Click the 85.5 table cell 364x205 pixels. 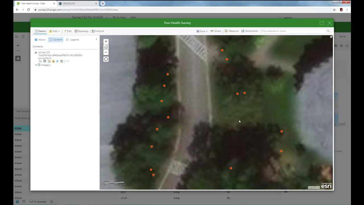click(123, 192)
